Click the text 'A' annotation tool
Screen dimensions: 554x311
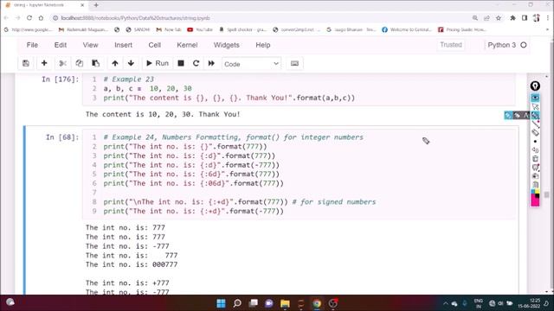[x=526, y=115]
